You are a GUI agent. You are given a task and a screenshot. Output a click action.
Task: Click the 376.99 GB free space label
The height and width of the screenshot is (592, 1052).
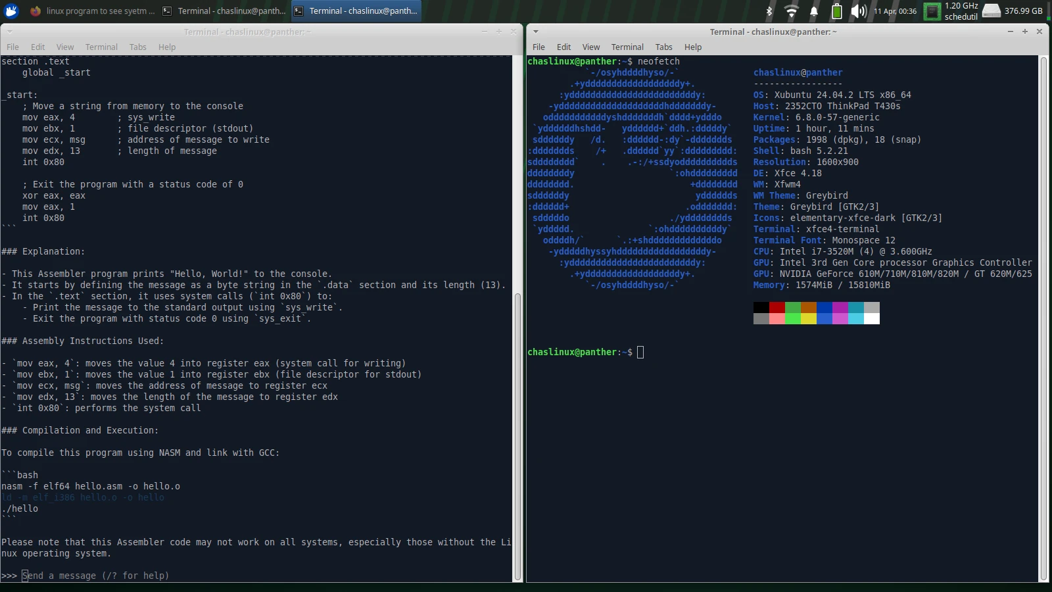pos(1023,11)
